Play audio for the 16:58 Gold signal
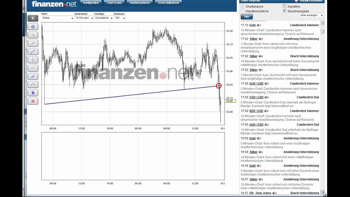Screen dimensions: 350x197 (x=259, y=166)
